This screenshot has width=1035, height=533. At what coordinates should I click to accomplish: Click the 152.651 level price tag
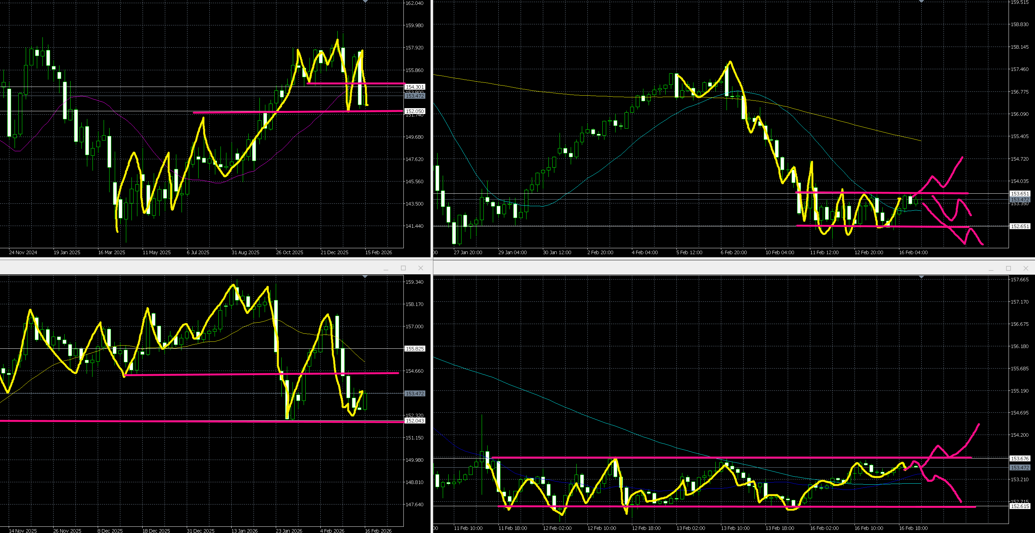pyautogui.click(x=1020, y=226)
